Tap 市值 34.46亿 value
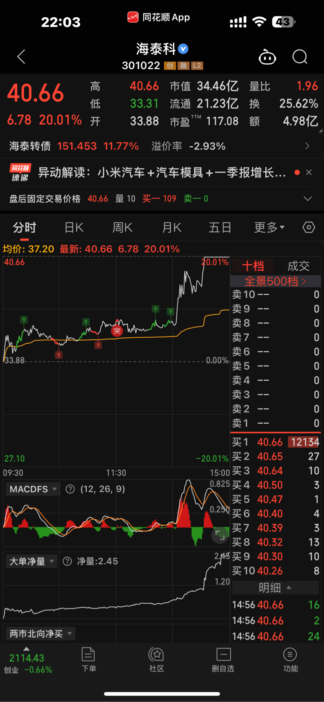This screenshot has height=702, width=324. [218, 86]
